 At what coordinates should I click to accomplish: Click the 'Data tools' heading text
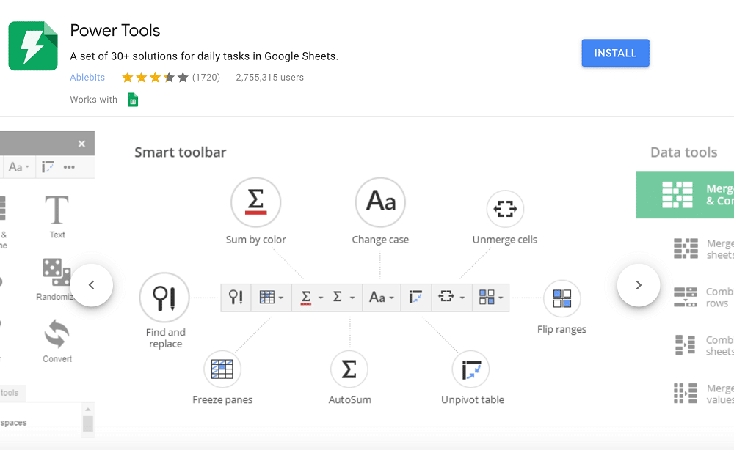coord(684,152)
